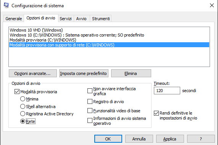The width and height of the screenshot is (218, 145).
Task: Open Opzioni avanzate dialog
Action: tap(33, 73)
